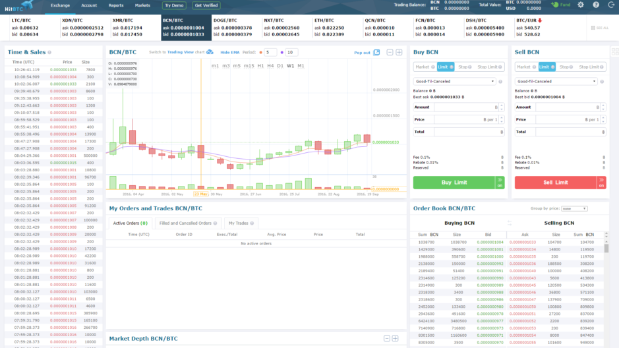
Task: Open the Account menu
Action: 89,5
